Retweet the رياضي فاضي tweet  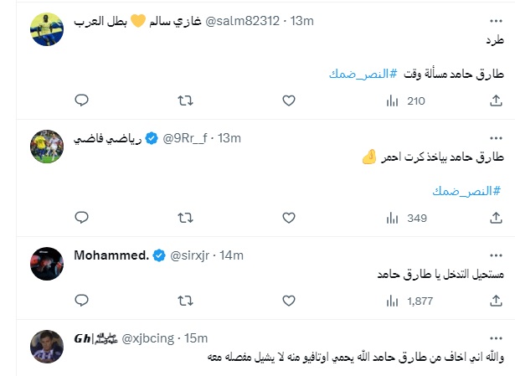186,217
